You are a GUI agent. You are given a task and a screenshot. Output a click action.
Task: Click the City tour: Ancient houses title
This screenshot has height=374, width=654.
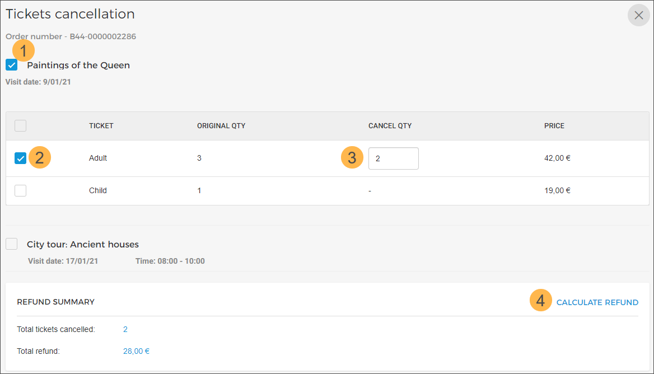(x=83, y=245)
